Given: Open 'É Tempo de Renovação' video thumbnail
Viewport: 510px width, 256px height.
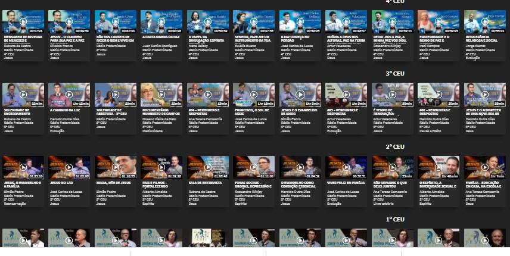Looking at the screenshot, I should pos(393,95).
